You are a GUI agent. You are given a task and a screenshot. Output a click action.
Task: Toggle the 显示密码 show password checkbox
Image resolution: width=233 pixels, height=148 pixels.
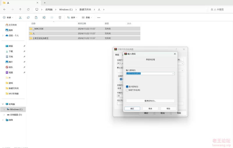[x=127, y=87]
